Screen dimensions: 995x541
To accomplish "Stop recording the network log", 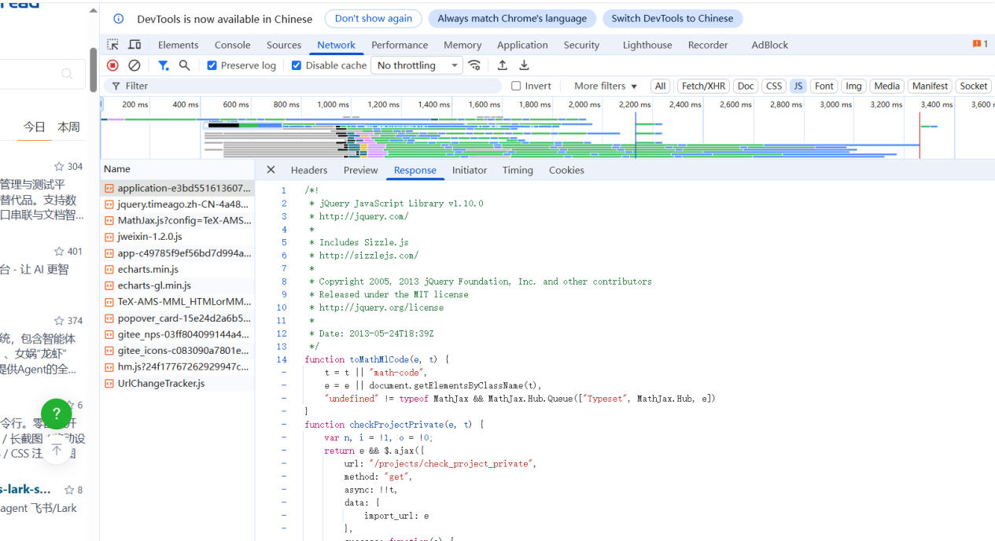I will click(x=112, y=65).
